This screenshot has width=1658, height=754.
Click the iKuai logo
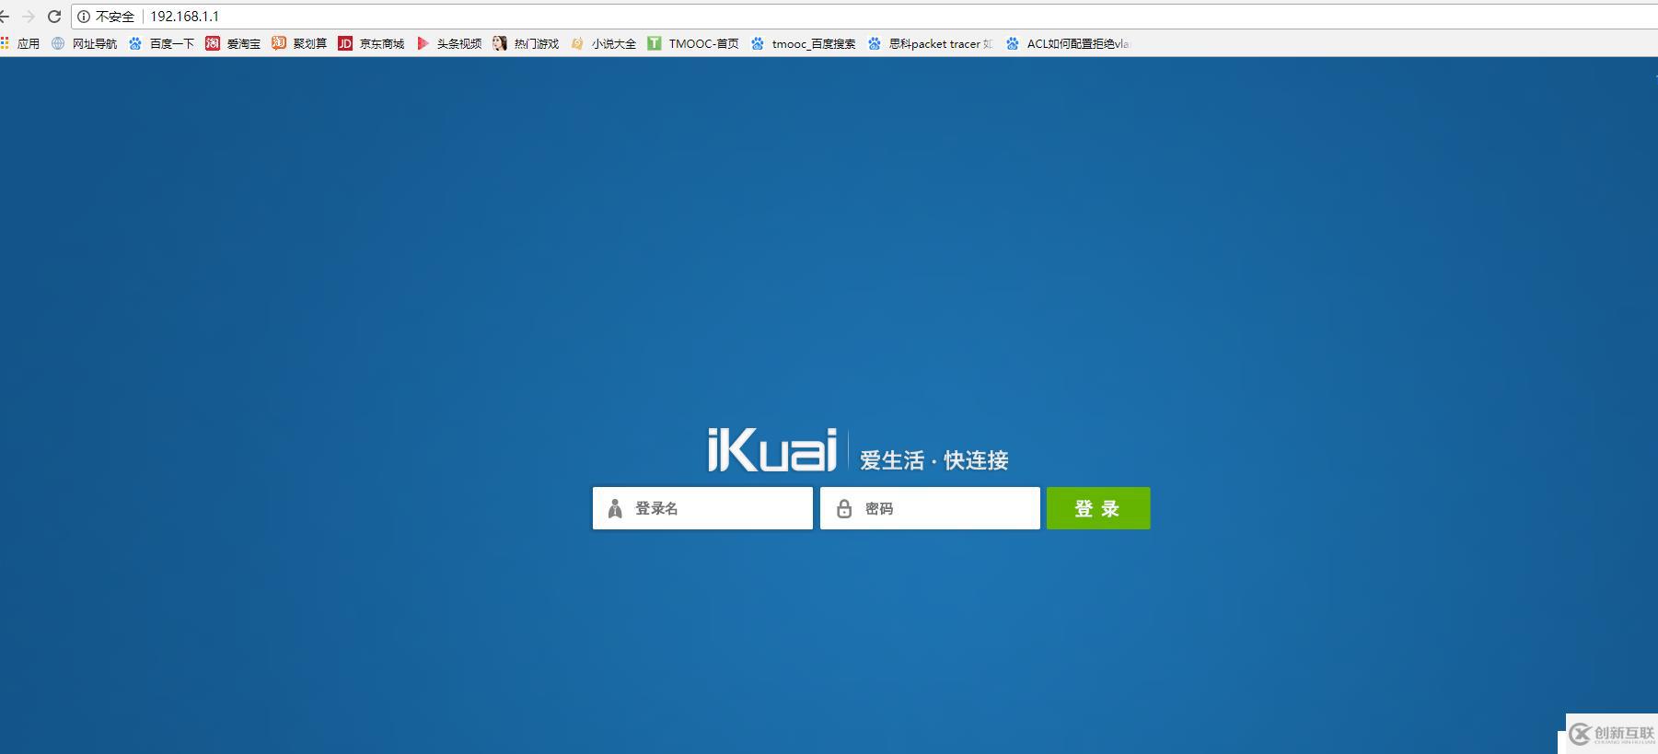tap(771, 450)
